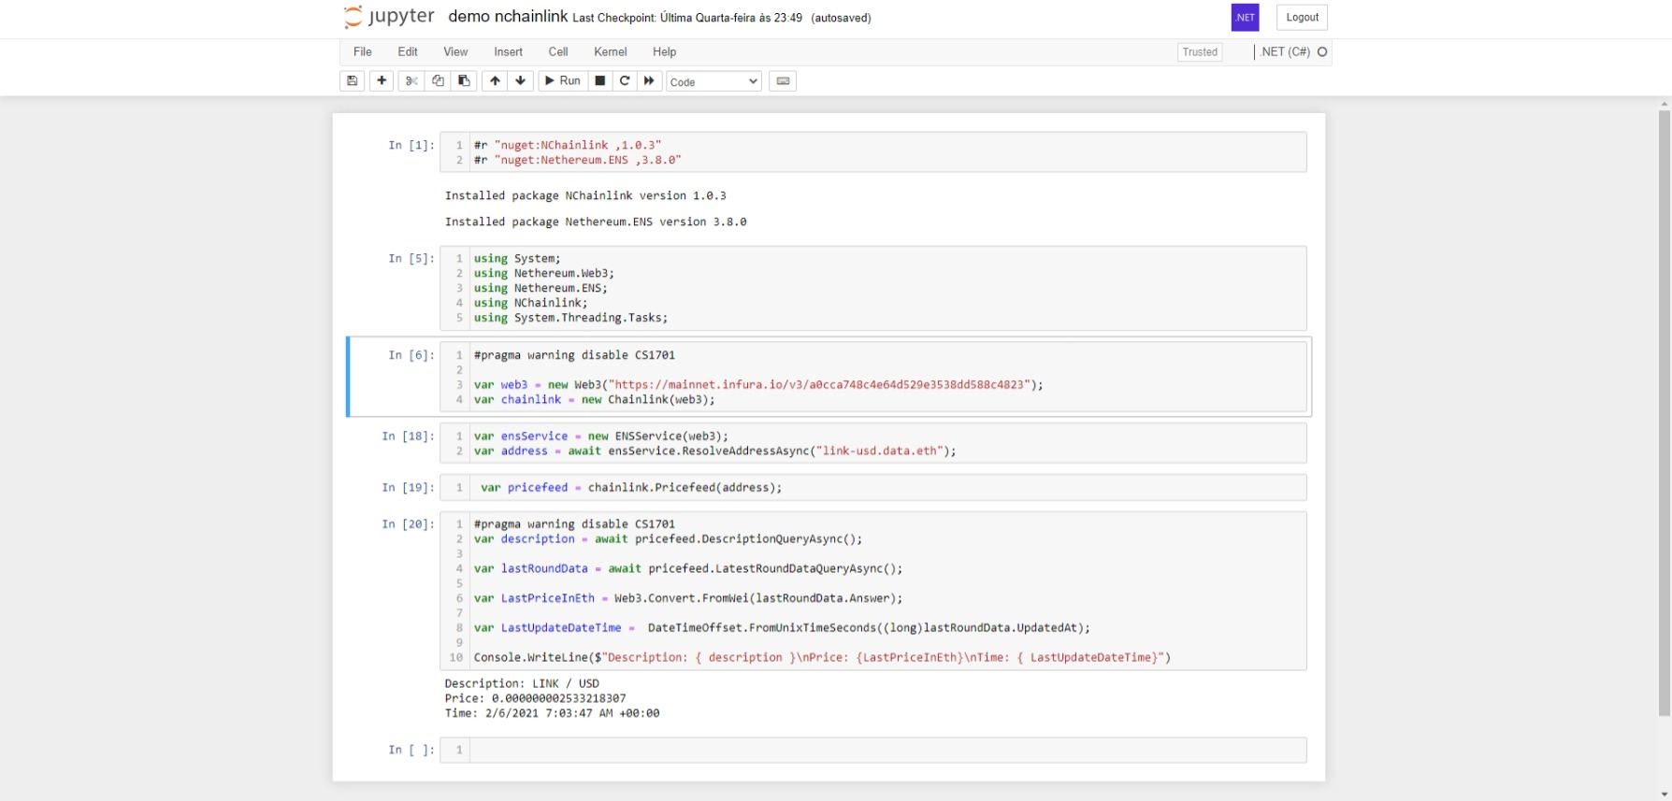The image size is (1672, 801).
Task: Click the scrollbar down arrow
Action: [x=1665, y=794]
